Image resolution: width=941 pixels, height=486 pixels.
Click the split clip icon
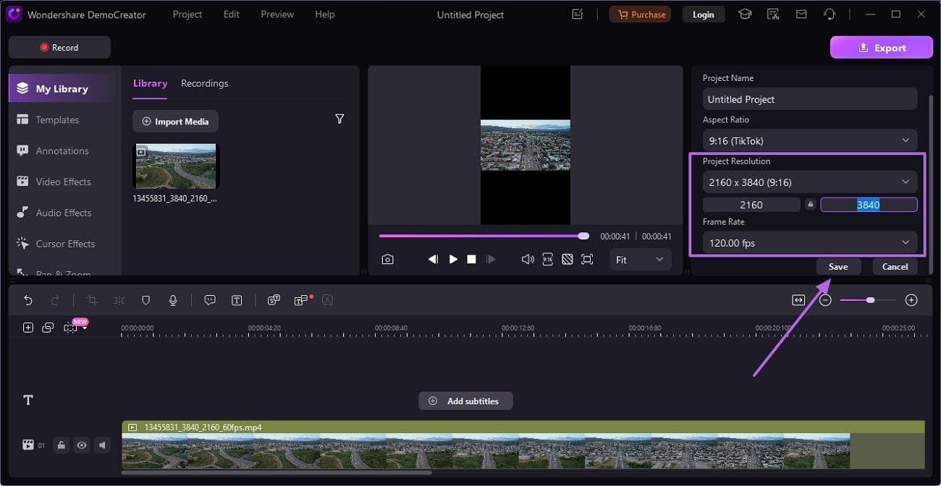[x=119, y=300]
